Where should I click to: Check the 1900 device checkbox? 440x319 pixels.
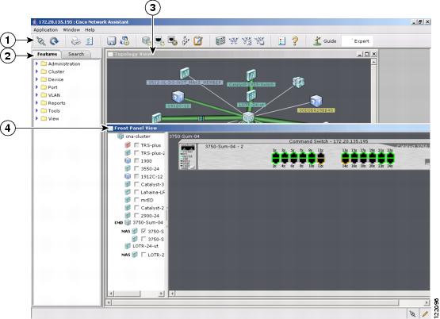pos(136,160)
